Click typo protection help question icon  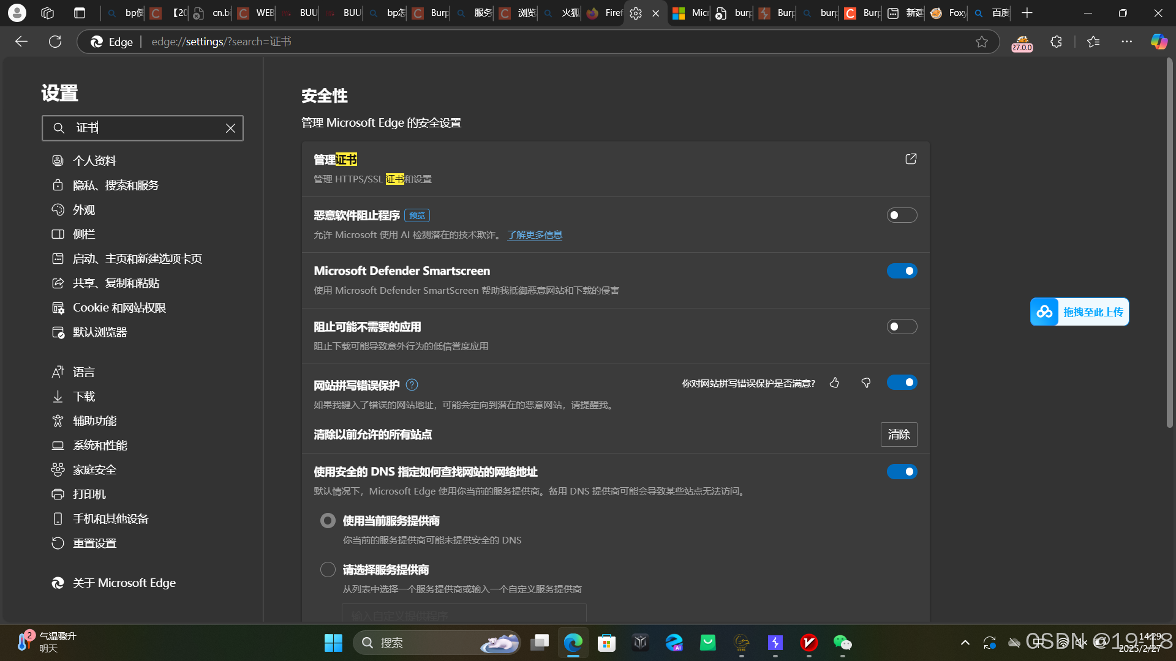412,385
